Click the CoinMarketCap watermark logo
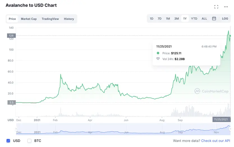Image resolution: width=234 pixels, height=147 pixels. click(x=212, y=91)
